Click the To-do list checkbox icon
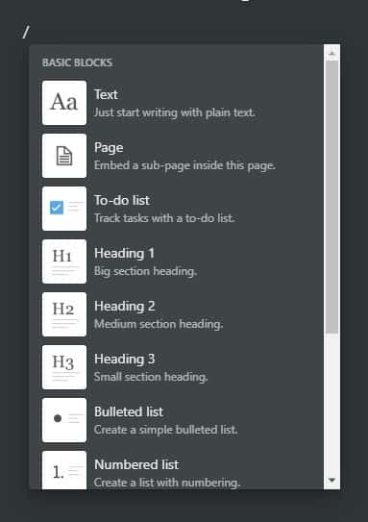This screenshot has height=522, width=368. click(64, 209)
